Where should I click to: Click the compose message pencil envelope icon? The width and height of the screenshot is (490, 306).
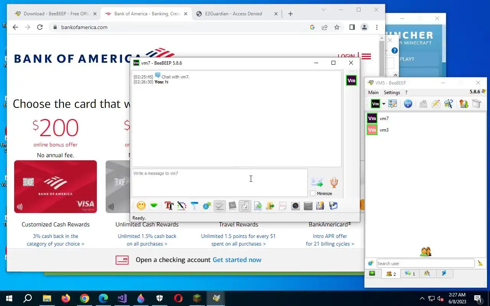(x=436, y=104)
